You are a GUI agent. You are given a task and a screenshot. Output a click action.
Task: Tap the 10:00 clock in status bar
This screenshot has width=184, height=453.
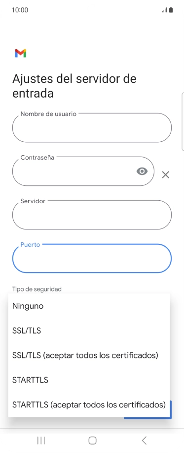[20, 10]
